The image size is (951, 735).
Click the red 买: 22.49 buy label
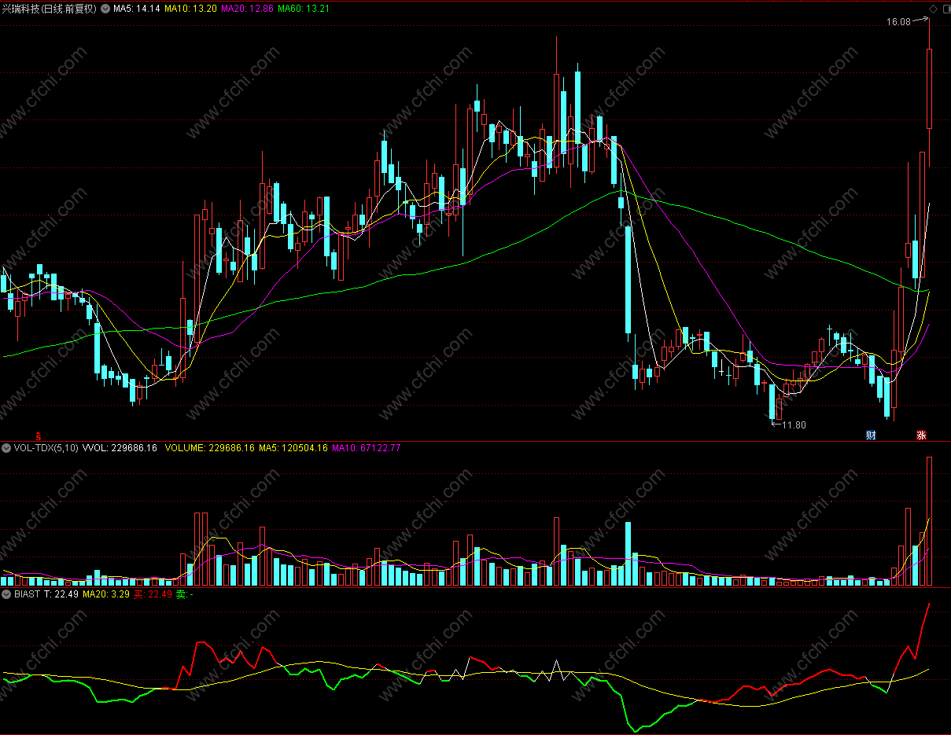tap(152, 594)
